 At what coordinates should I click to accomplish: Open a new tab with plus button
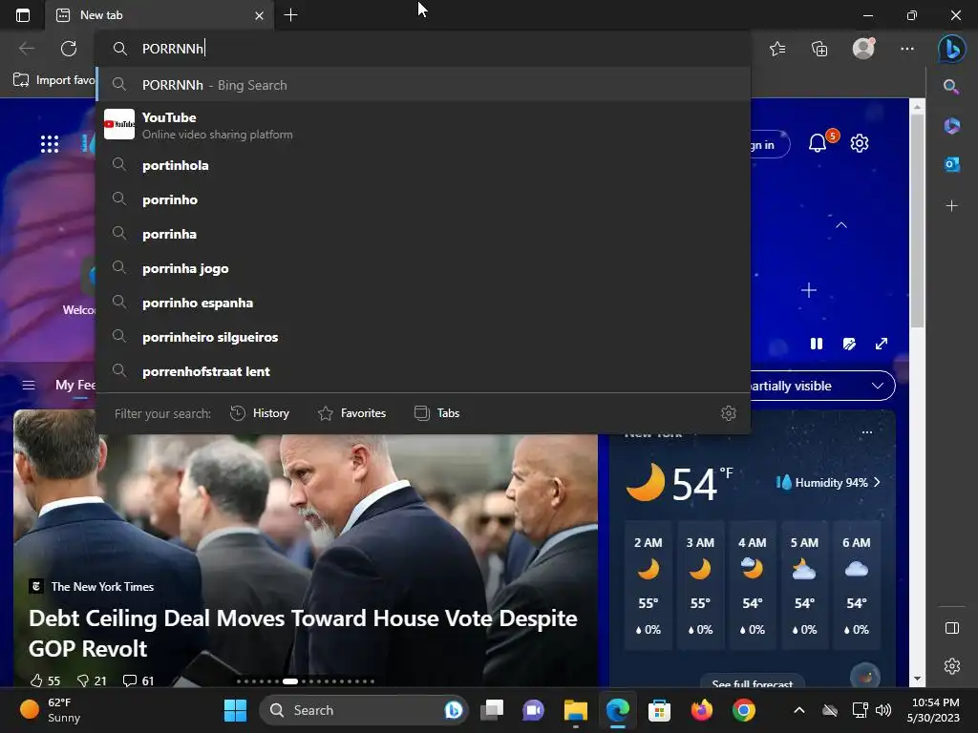[x=290, y=15]
